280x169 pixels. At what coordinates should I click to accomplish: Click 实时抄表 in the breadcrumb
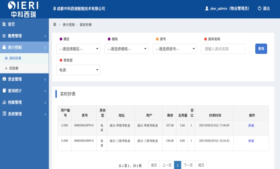86,25
